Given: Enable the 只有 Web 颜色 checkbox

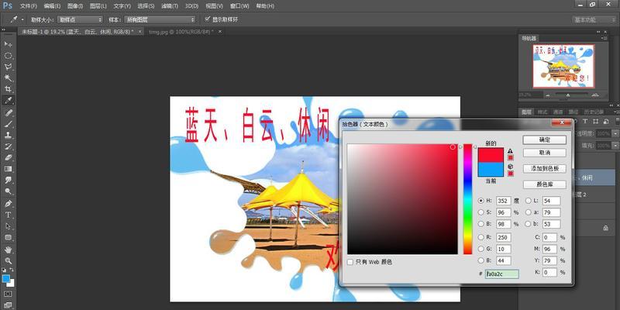Looking at the screenshot, I should (x=350, y=262).
